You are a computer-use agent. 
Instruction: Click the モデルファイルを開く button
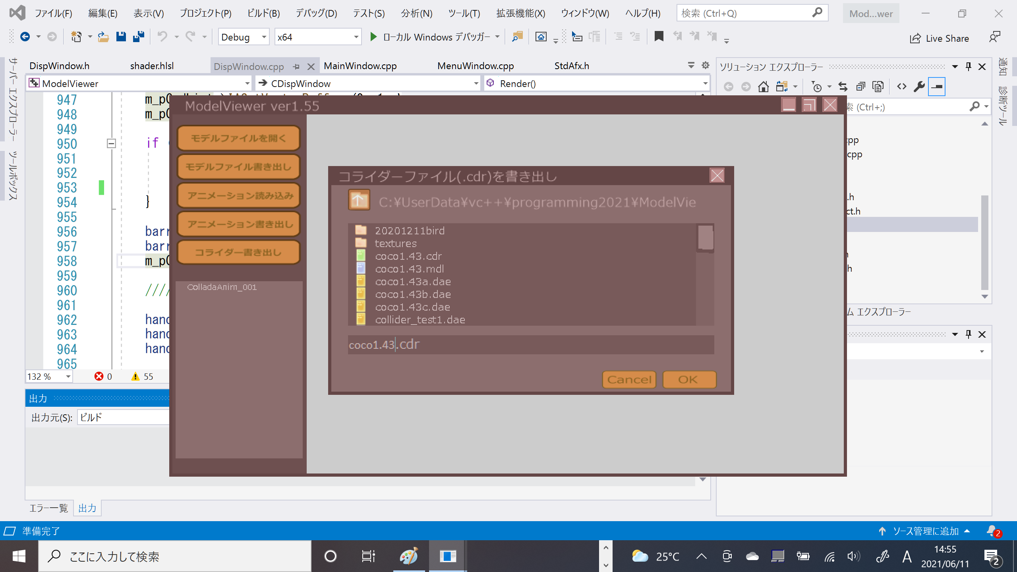point(238,138)
